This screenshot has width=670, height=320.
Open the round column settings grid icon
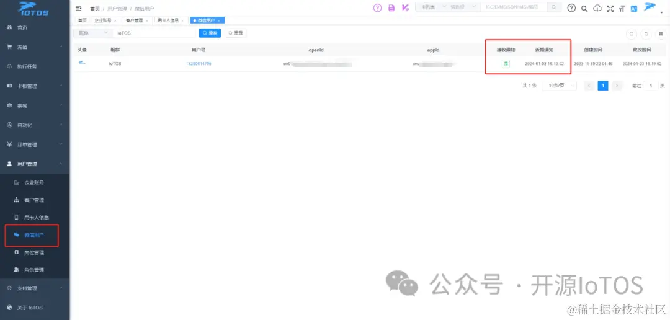(661, 33)
